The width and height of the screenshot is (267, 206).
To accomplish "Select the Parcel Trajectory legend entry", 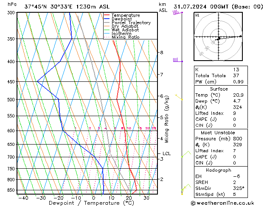I will [x=131, y=23].
